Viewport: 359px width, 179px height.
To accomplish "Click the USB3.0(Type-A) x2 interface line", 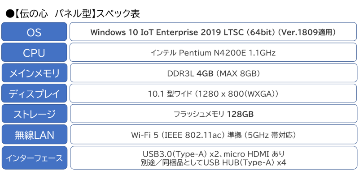I will 213,153.
